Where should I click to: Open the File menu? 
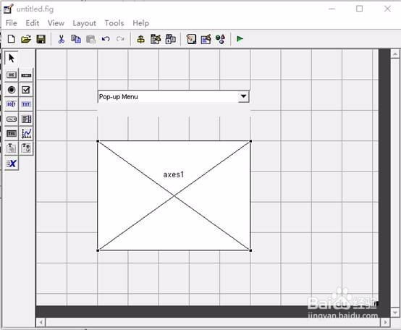click(12, 23)
